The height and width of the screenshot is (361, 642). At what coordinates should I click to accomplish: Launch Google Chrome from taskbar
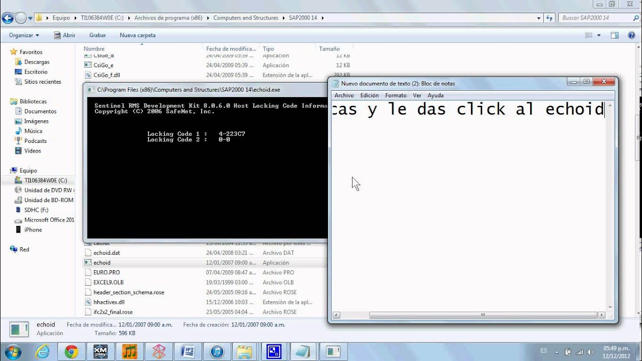[x=71, y=351]
